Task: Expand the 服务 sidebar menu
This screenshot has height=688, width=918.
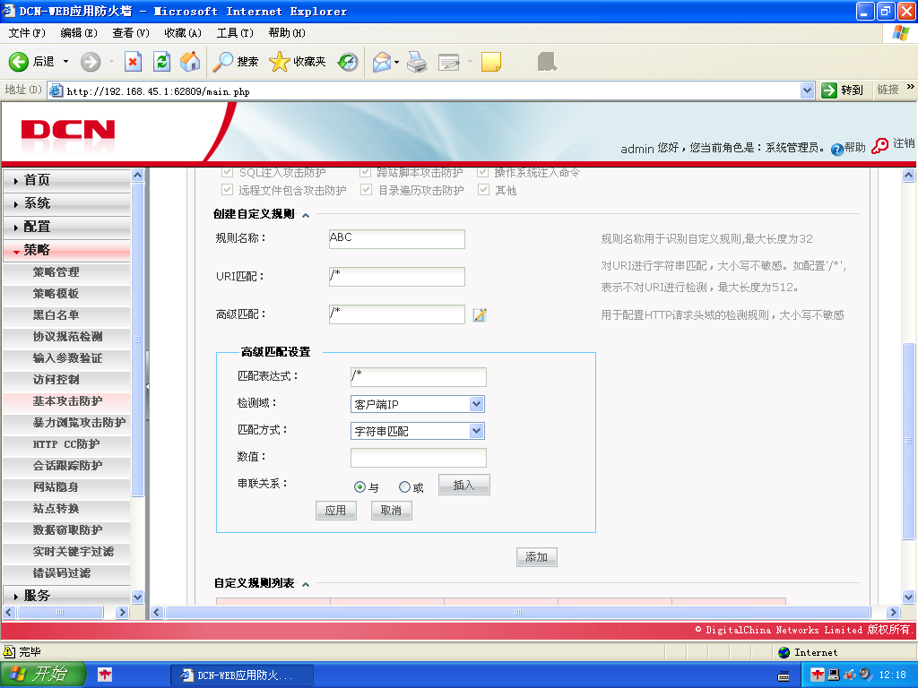Action: pos(66,596)
